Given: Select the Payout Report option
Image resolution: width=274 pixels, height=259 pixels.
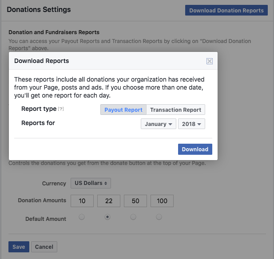Looking at the screenshot, I should [x=123, y=110].
